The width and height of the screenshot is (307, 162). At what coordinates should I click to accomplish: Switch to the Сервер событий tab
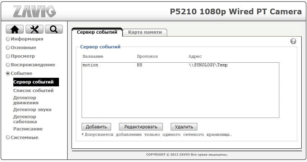97,32
